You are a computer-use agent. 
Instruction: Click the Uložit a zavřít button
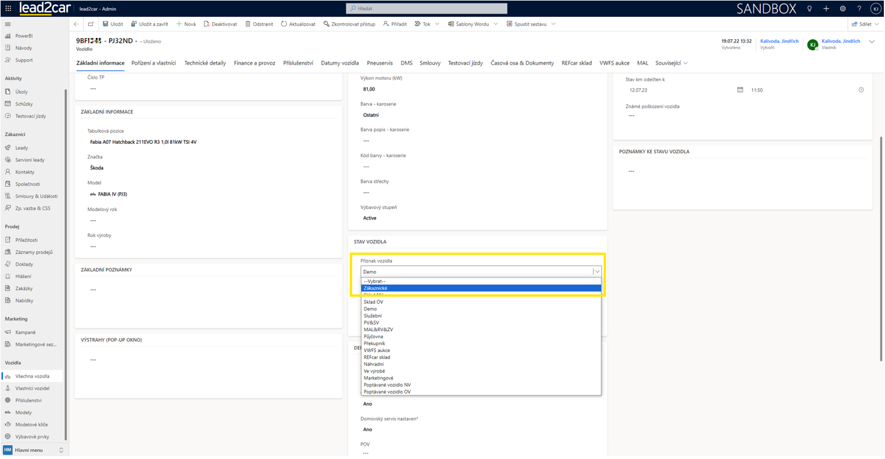pos(150,24)
